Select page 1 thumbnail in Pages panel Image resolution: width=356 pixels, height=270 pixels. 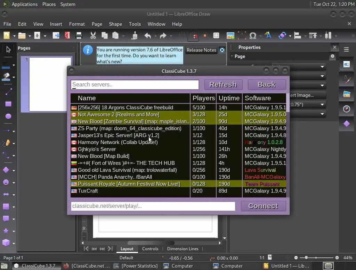click(47, 84)
